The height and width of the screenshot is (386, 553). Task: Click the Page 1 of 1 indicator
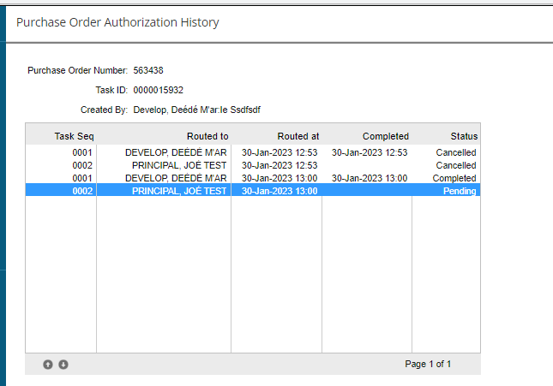(x=428, y=364)
